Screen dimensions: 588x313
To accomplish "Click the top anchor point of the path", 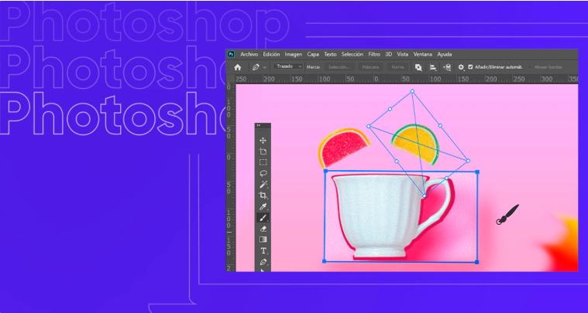I will [x=412, y=91].
